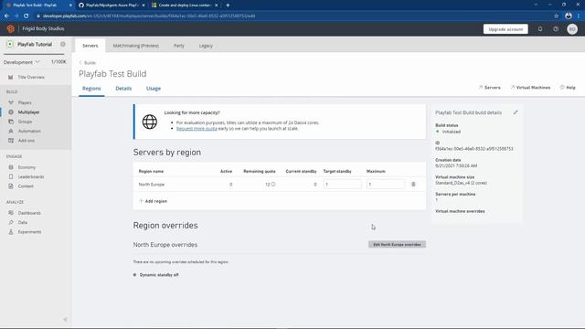Click the Experiments flask sidebar icon
The image size is (585, 329).
pyautogui.click(x=11, y=231)
